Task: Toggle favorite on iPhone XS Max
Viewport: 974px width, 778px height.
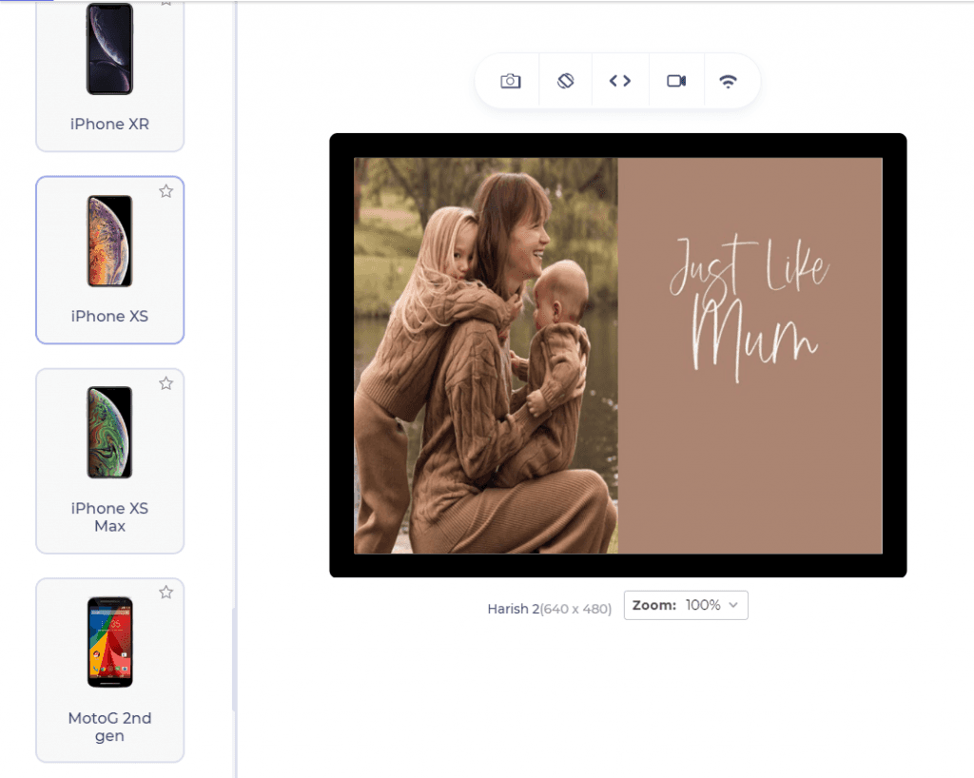Action: [x=166, y=383]
